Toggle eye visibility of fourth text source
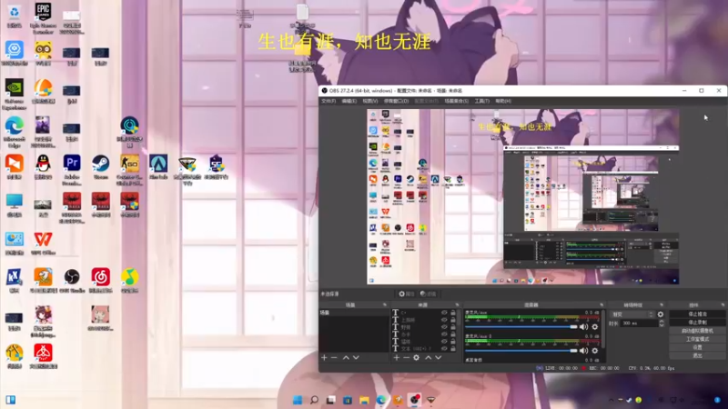728x409 pixels. click(x=444, y=334)
